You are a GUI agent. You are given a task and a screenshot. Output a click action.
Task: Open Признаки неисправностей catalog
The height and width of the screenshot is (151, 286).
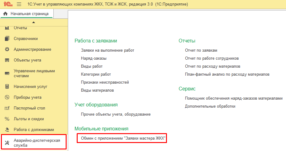click(105, 82)
